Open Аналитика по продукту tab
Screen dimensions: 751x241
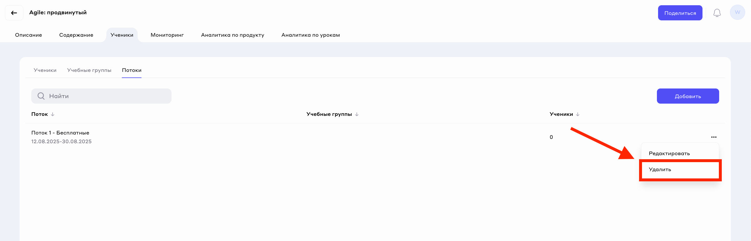(233, 35)
